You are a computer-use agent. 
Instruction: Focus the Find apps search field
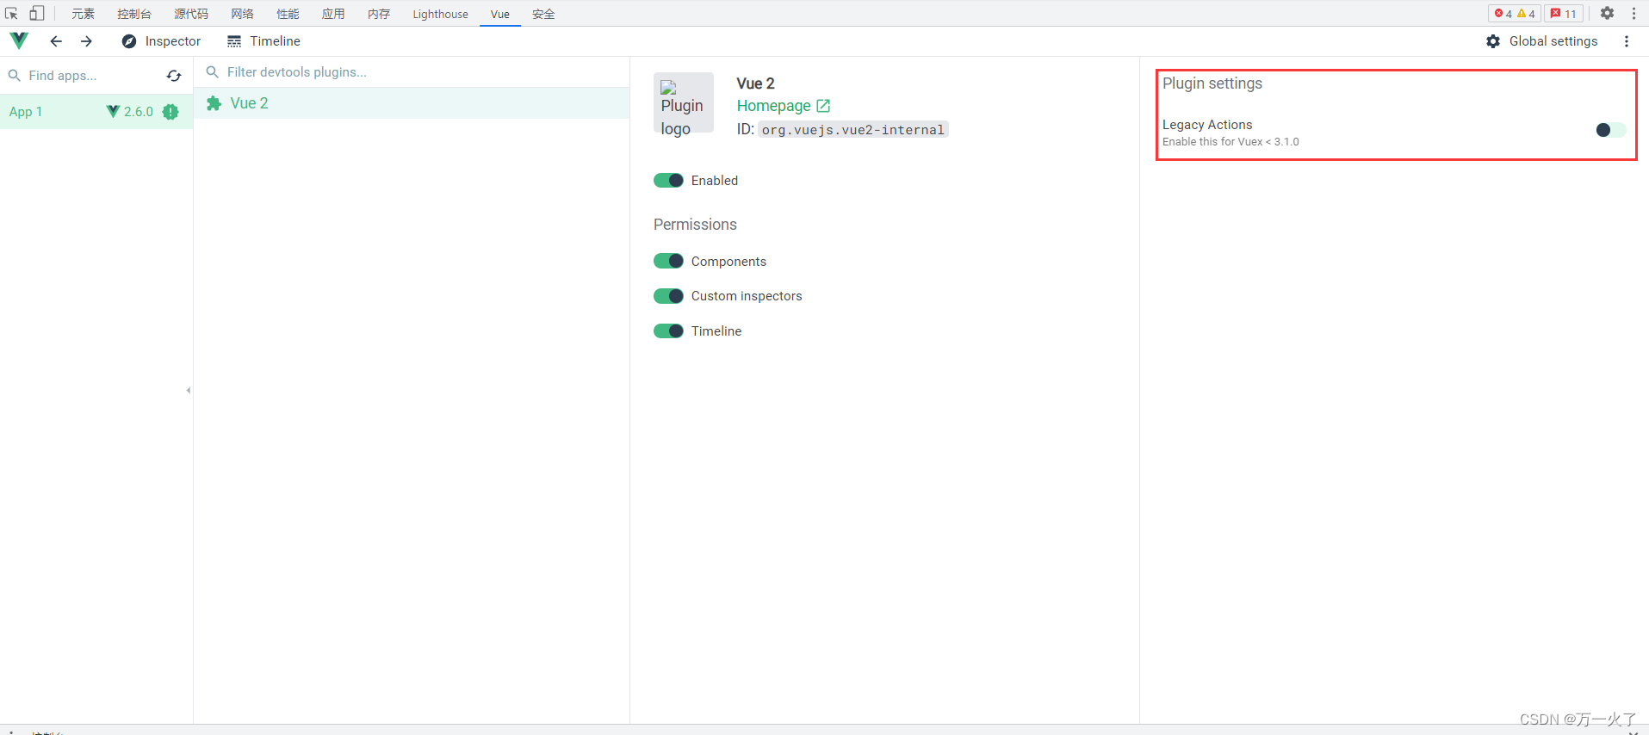click(84, 76)
